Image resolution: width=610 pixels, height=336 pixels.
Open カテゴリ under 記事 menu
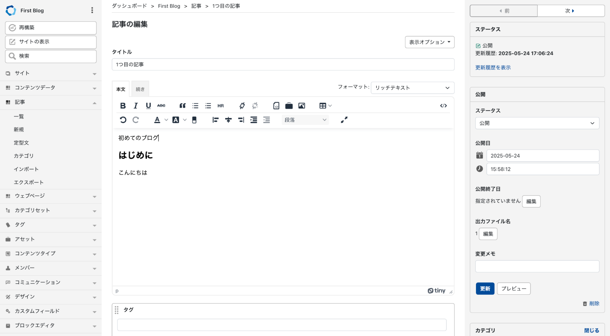(x=23, y=156)
